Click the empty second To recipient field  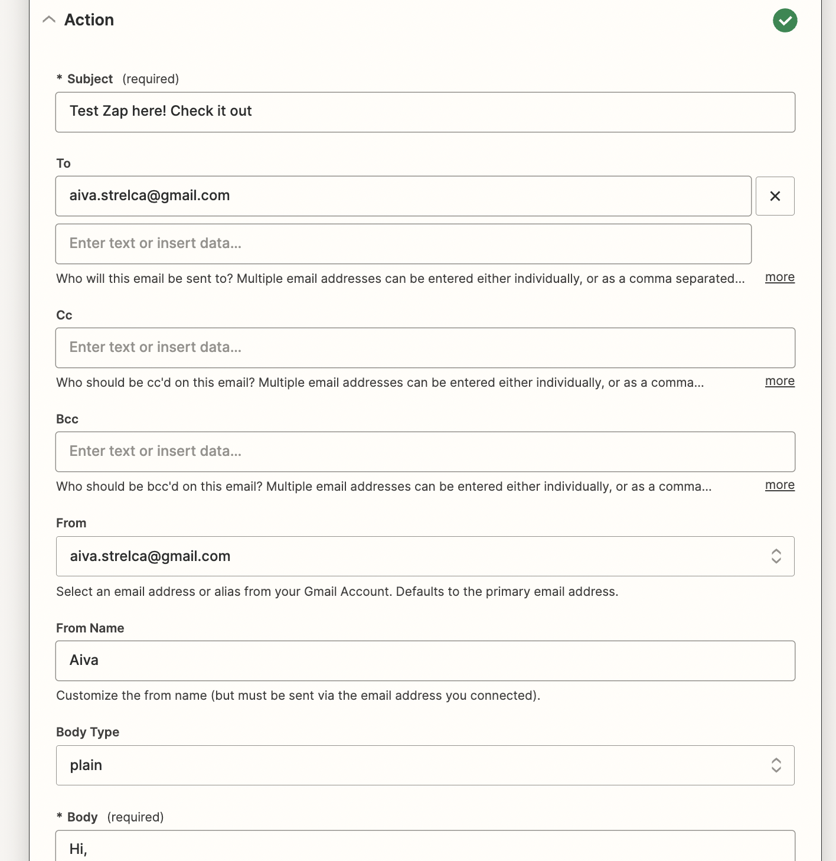(403, 243)
